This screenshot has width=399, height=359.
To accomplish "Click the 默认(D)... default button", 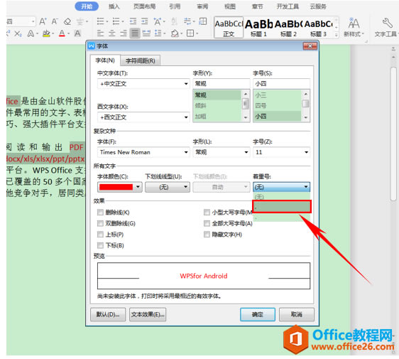I will pos(108,314).
